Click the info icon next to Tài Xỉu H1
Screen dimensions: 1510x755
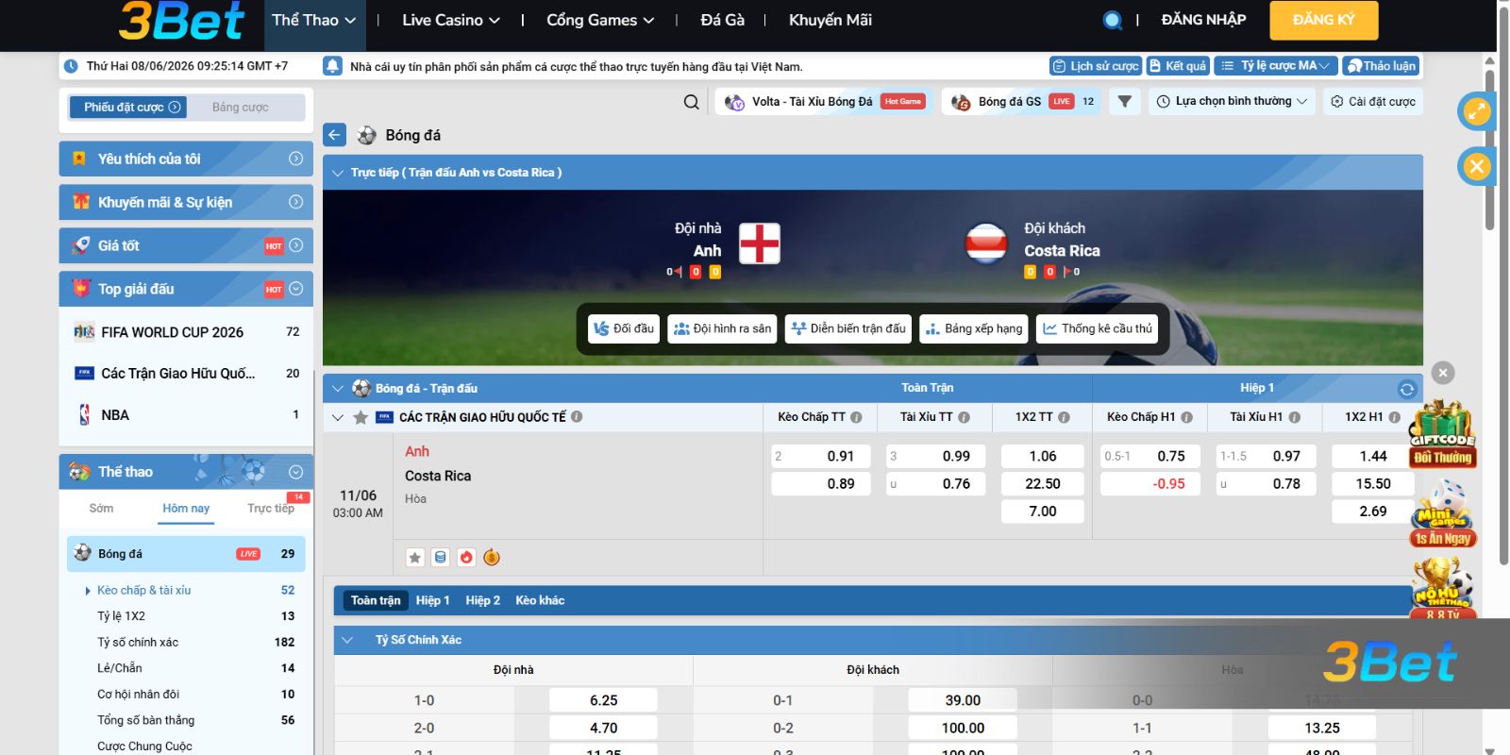pyautogui.click(x=1294, y=417)
